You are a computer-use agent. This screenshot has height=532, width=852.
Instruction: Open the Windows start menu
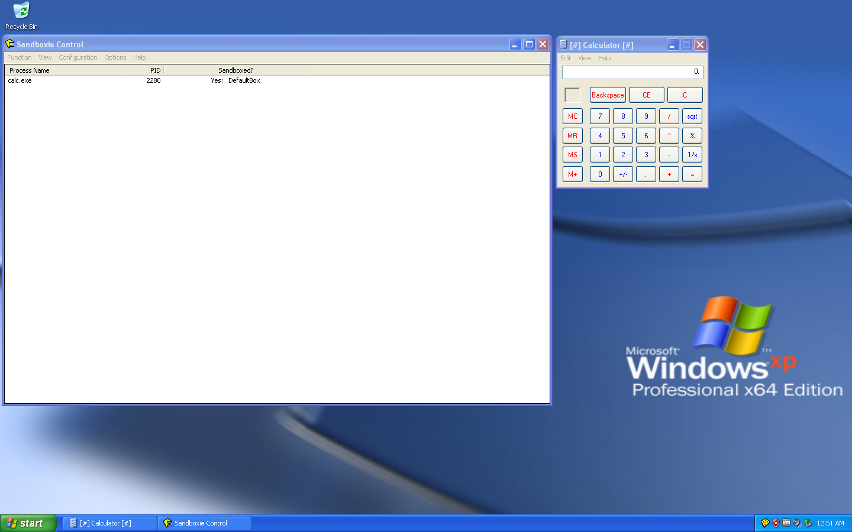[x=28, y=523]
